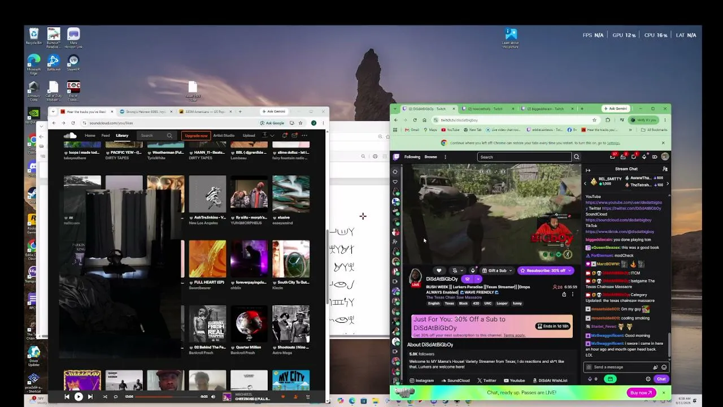
Task: Open Recycle Bin desktop icon
Action: (x=34, y=36)
